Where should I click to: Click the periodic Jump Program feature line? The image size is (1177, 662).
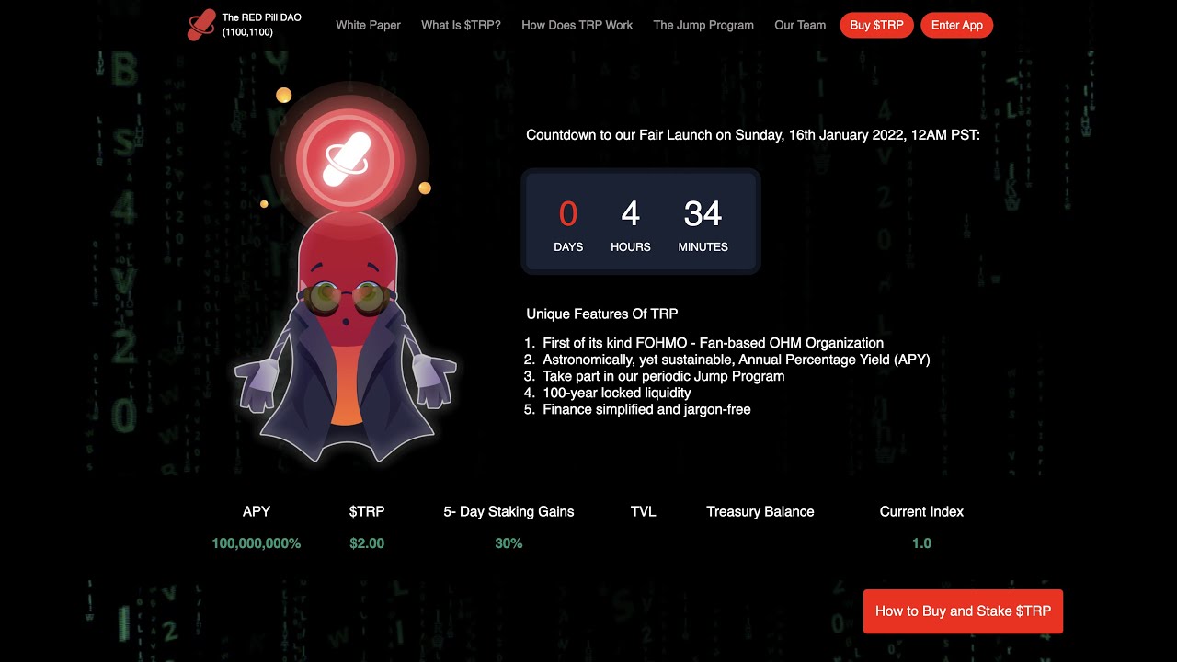(663, 376)
